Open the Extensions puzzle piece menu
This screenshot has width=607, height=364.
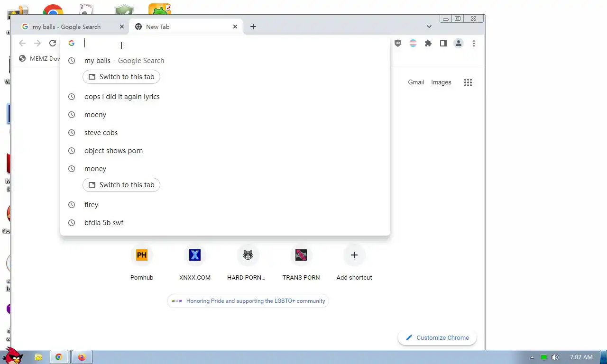[428, 43]
